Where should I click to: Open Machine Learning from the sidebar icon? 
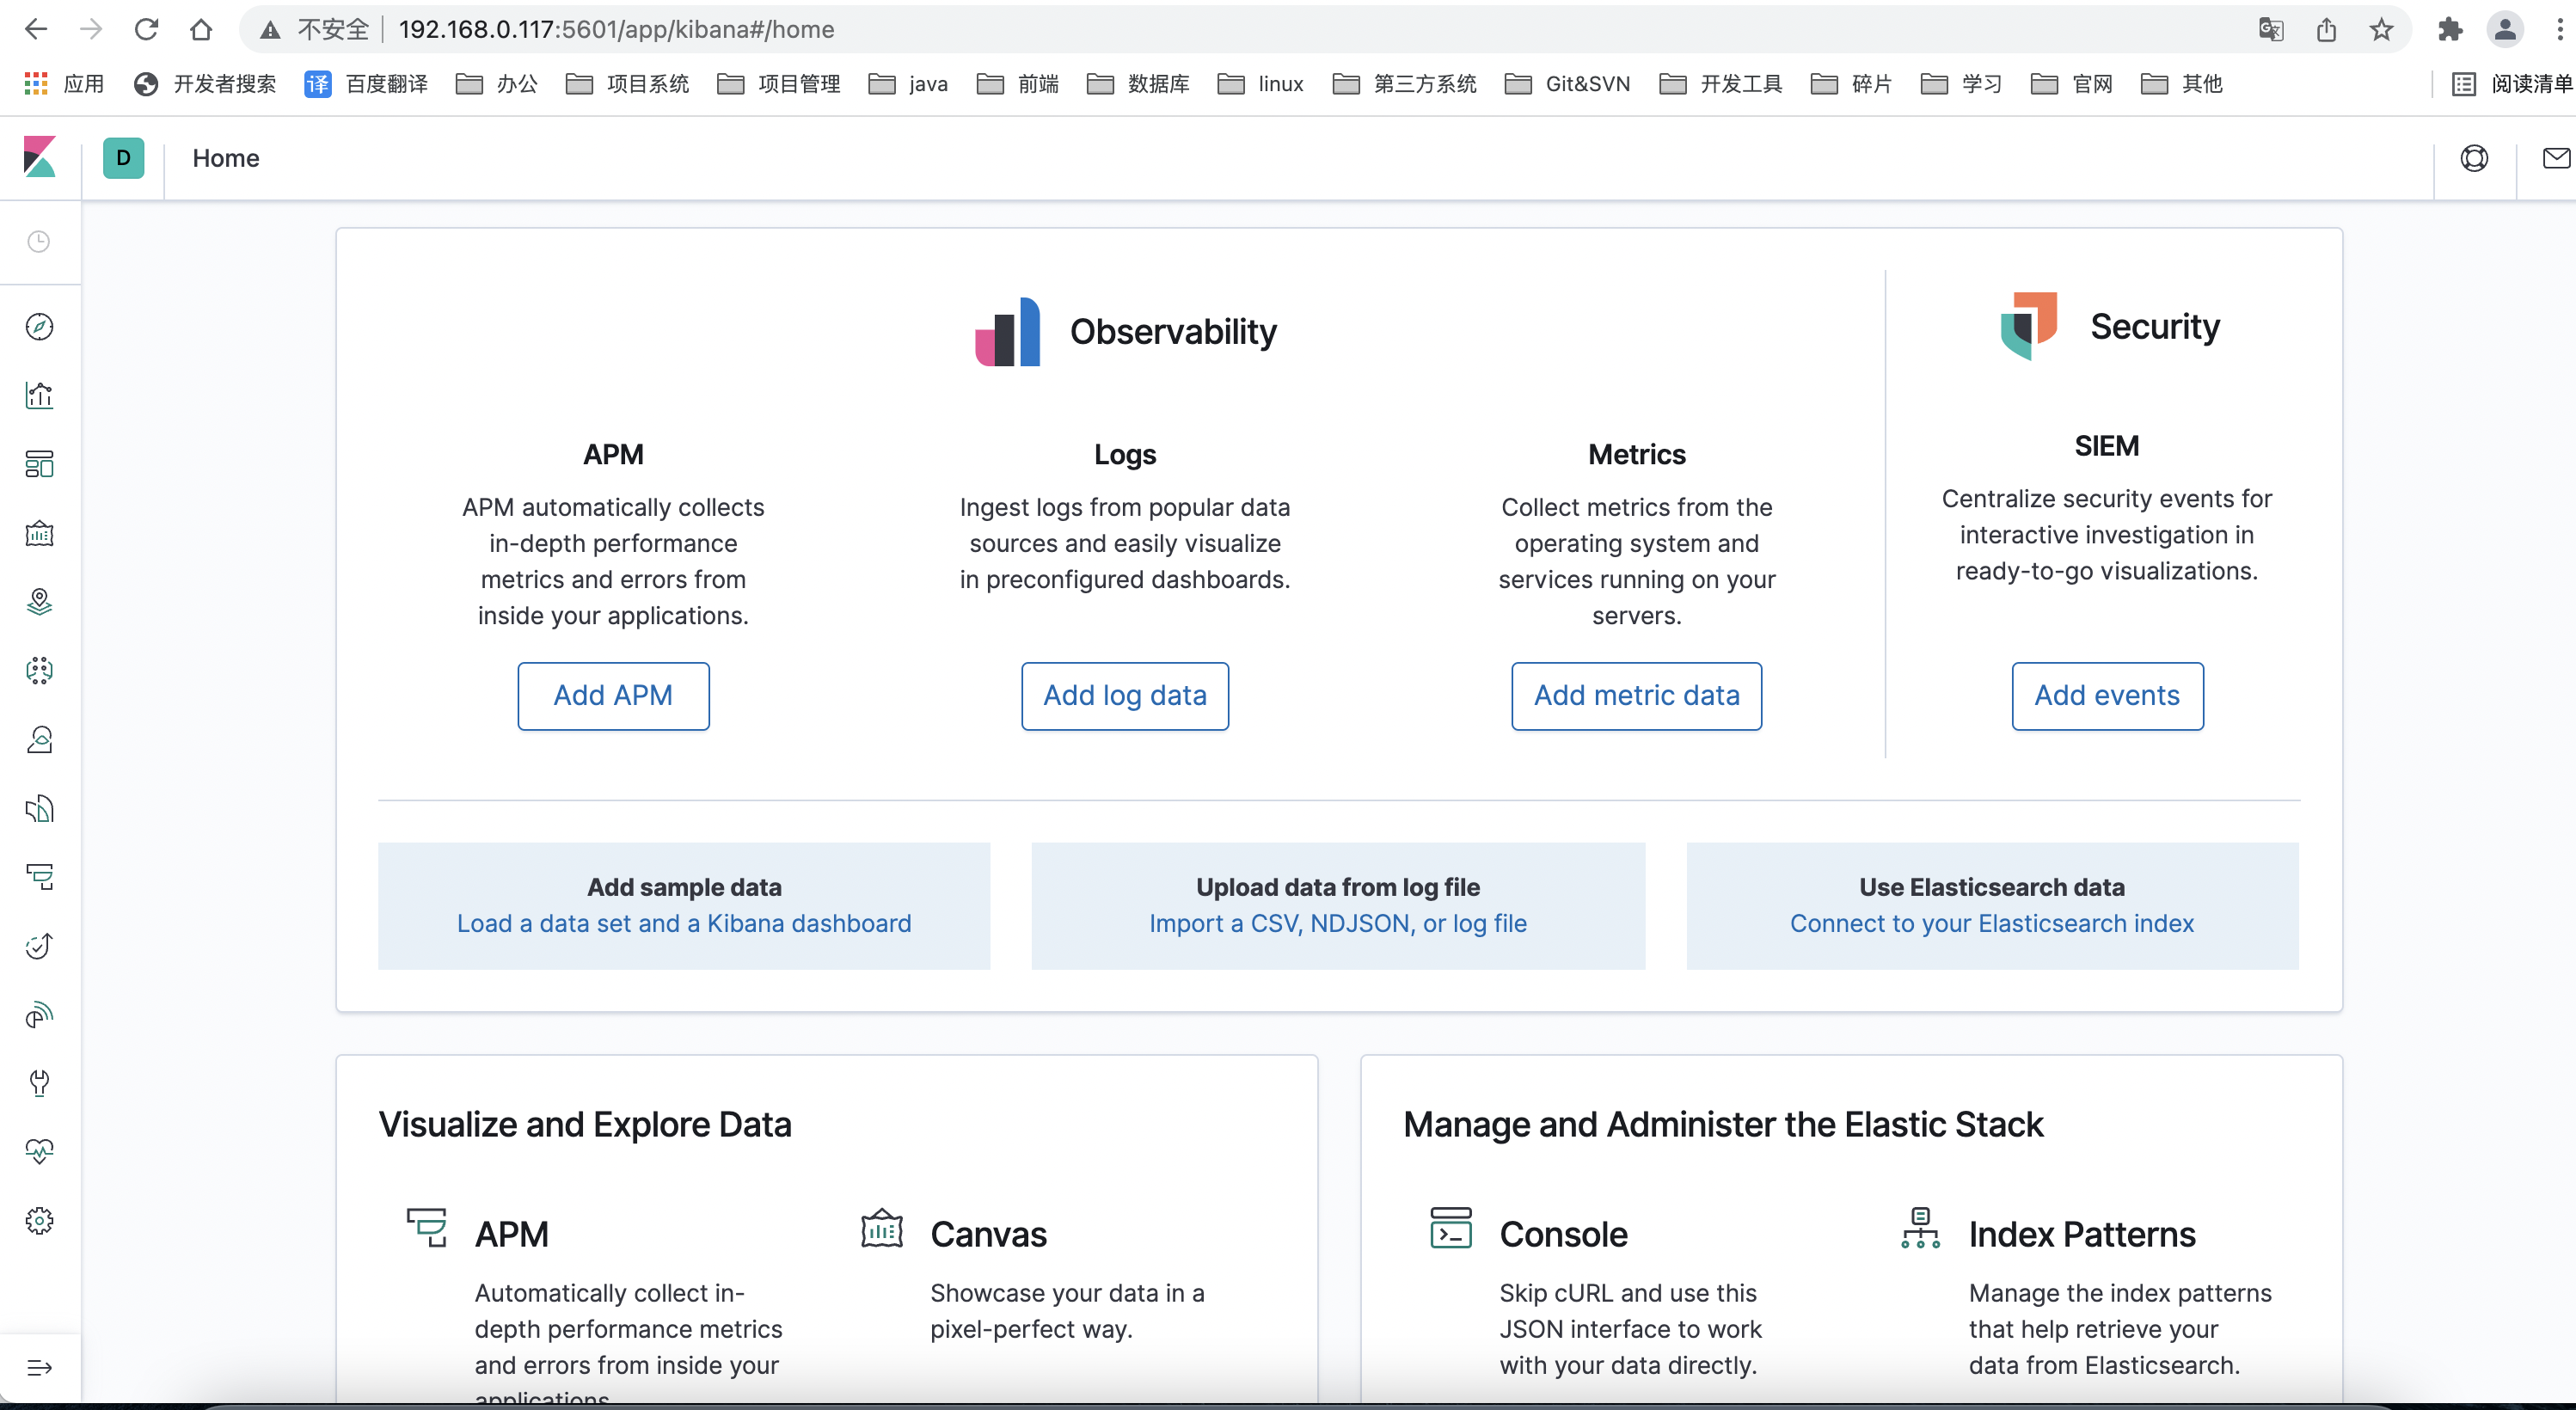click(x=39, y=671)
